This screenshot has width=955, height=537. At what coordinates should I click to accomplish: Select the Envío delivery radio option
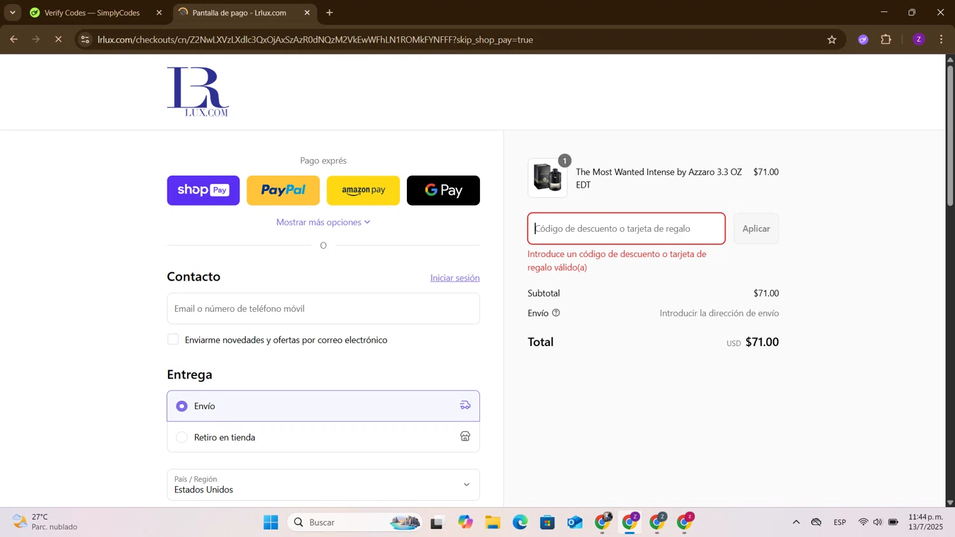182,406
